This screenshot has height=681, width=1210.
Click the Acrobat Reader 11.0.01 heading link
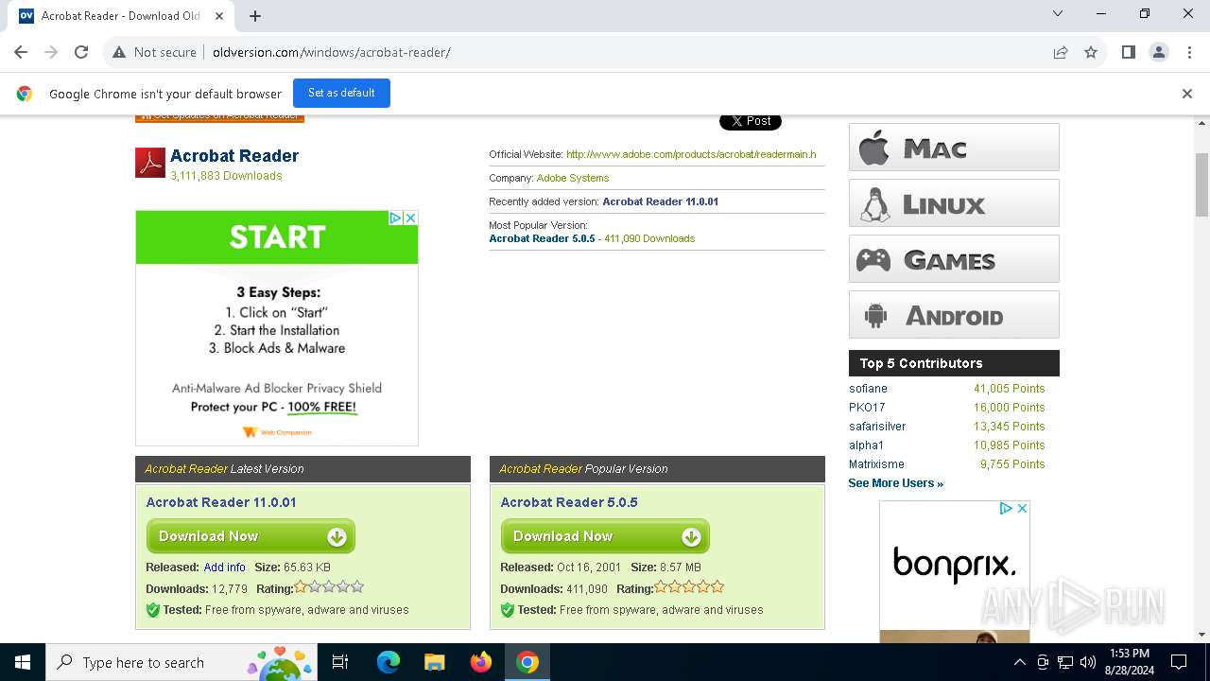(x=221, y=502)
